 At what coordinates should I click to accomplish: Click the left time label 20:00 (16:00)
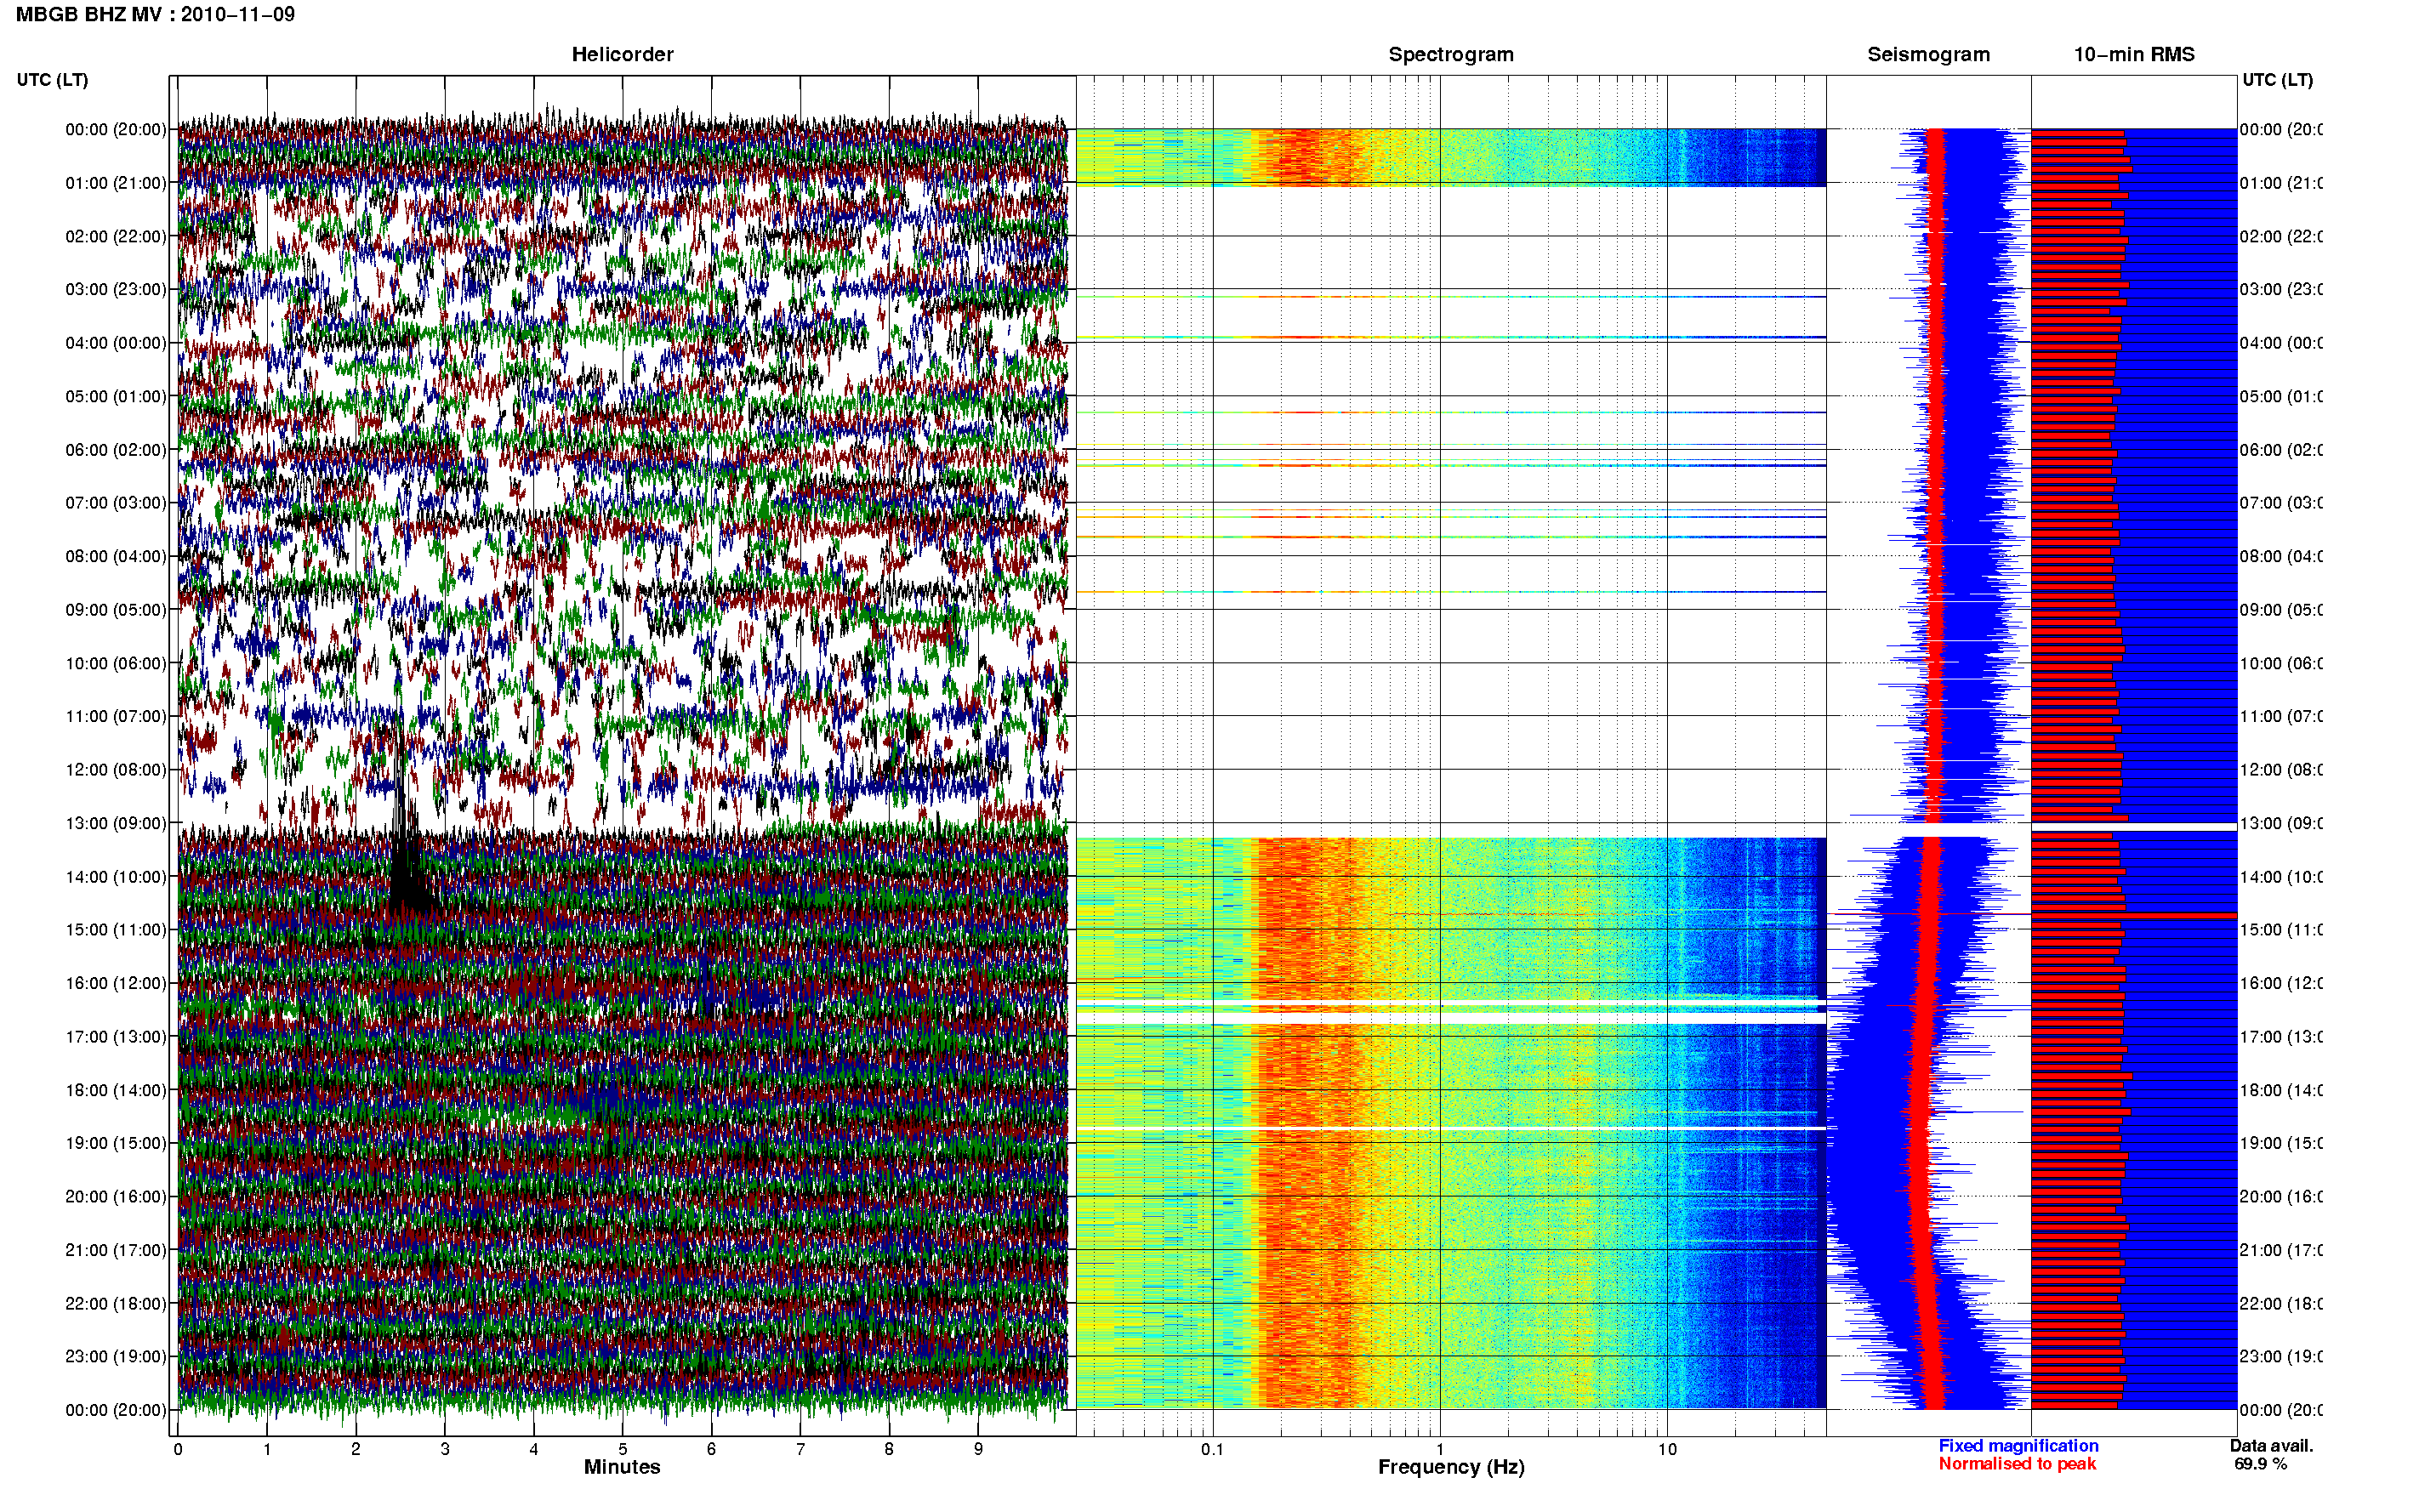pyautogui.click(x=116, y=1196)
